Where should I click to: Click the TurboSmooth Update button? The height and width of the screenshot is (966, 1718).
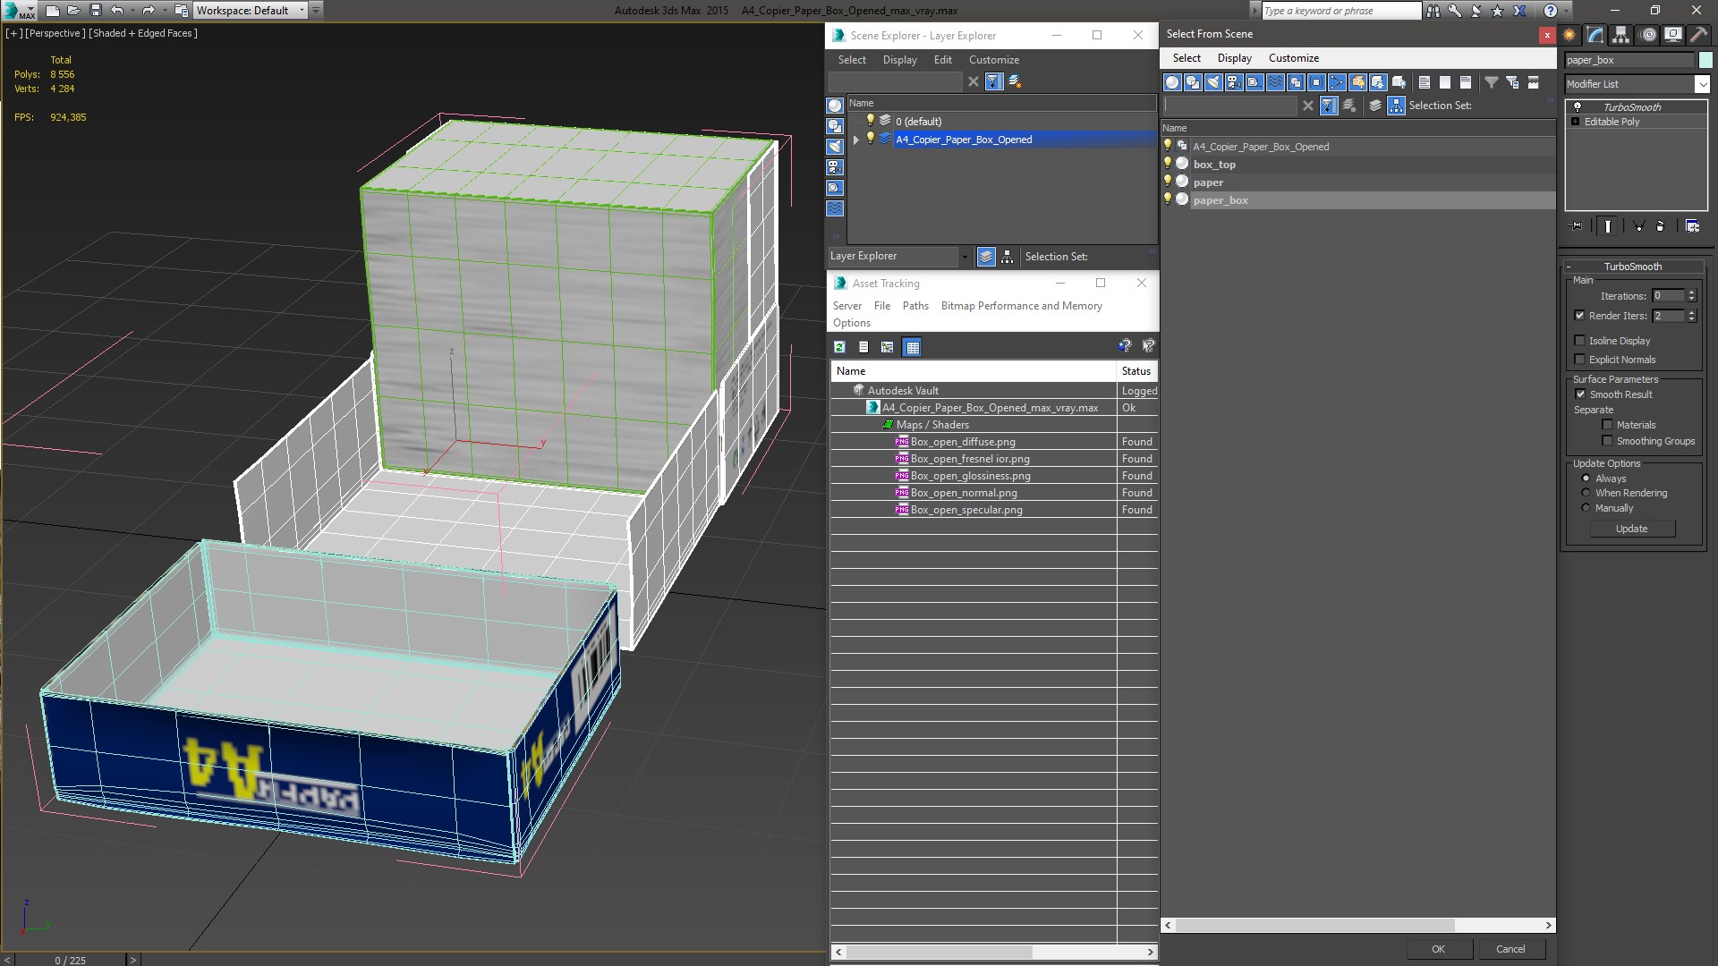click(1631, 529)
